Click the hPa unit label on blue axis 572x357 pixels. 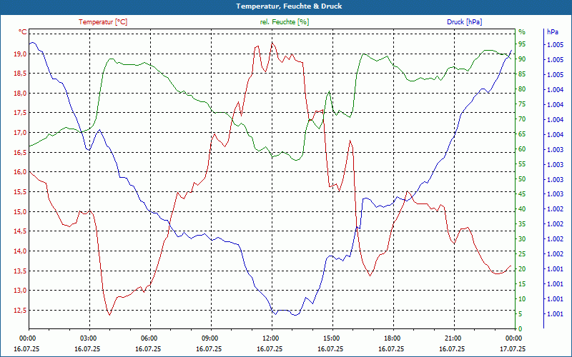pos(552,32)
